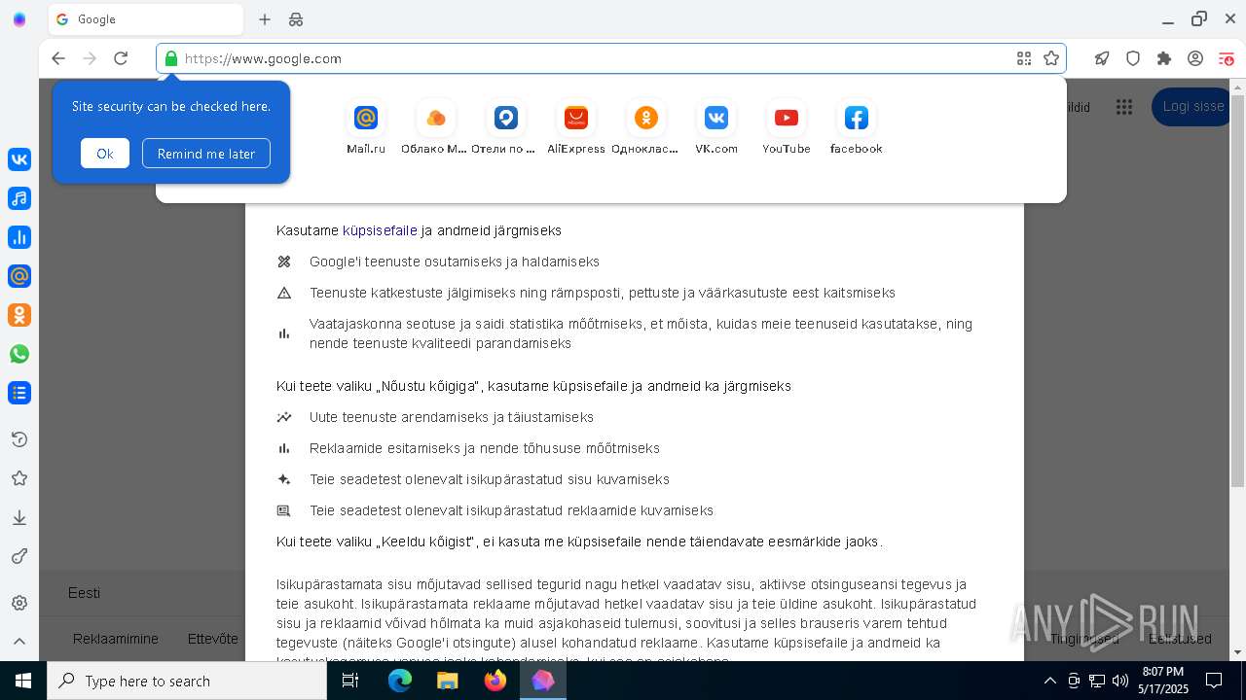Show hidden system tray icons
Viewport: 1246px width, 700px height.
(1049, 681)
